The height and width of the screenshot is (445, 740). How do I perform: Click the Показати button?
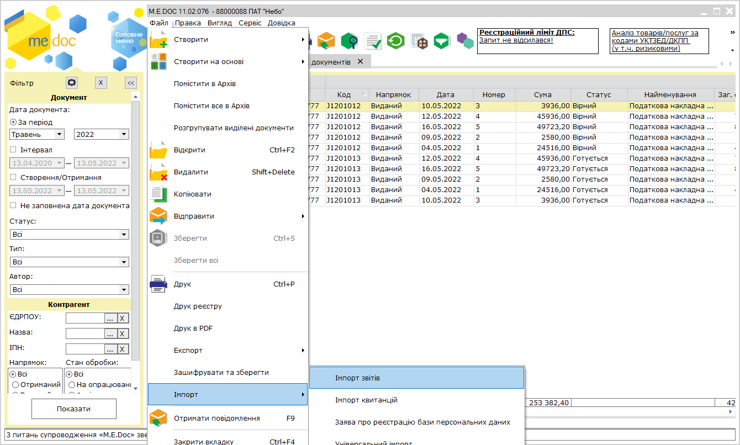click(x=73, y=409)
